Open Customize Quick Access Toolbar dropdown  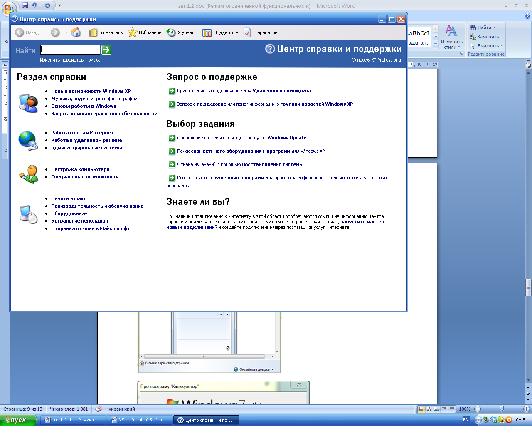[59, 5]
